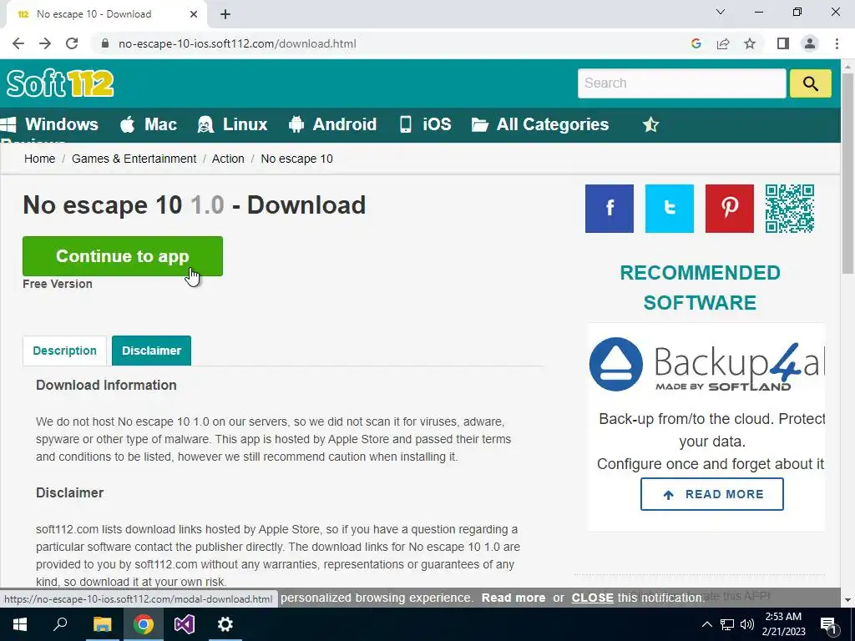Open Chrome three-dot menu
This screenshot has width=855, height=641.
click(837, 43)
